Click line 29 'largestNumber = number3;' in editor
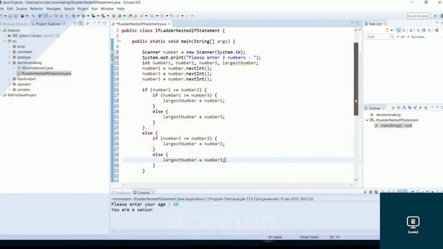The height and width of the screenshot is (249, 443). (x=194, y=160)
